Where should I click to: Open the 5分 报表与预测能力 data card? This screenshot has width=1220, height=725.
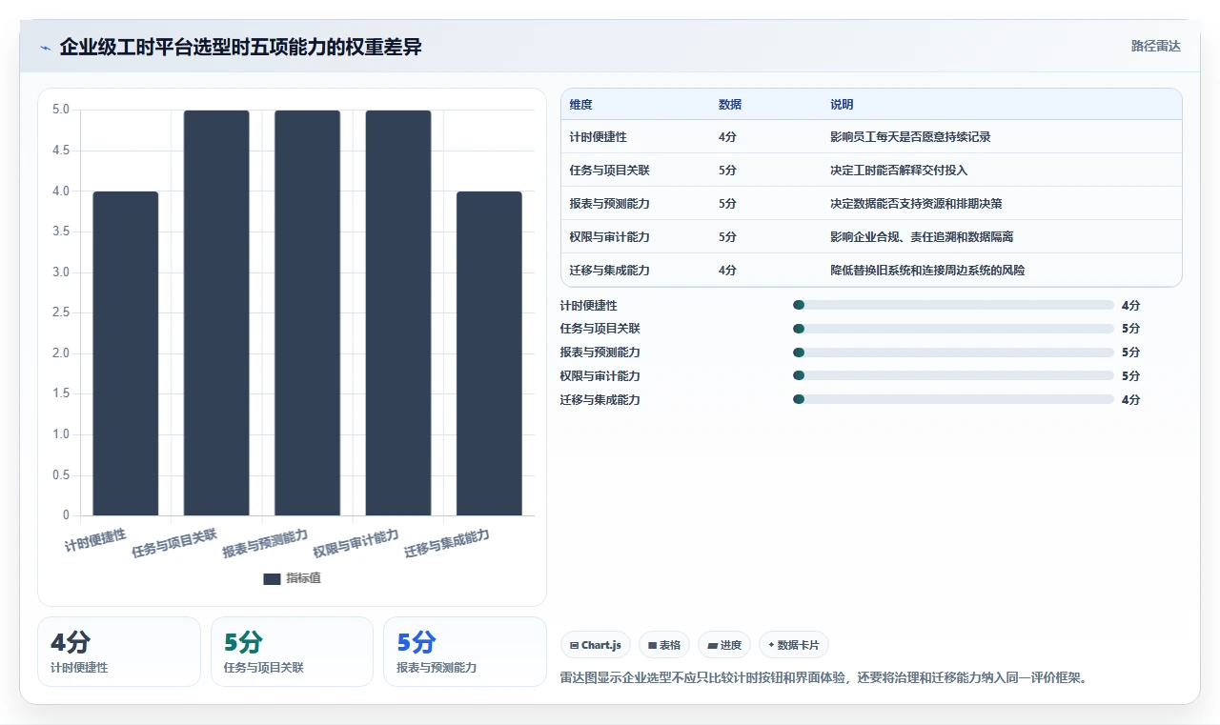[465, 652]
